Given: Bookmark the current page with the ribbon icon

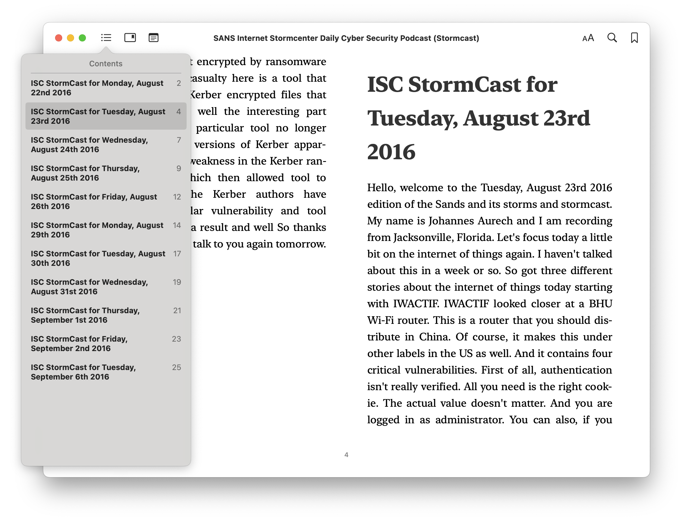Looking at the screenshot, I should (x=635, y=38).
